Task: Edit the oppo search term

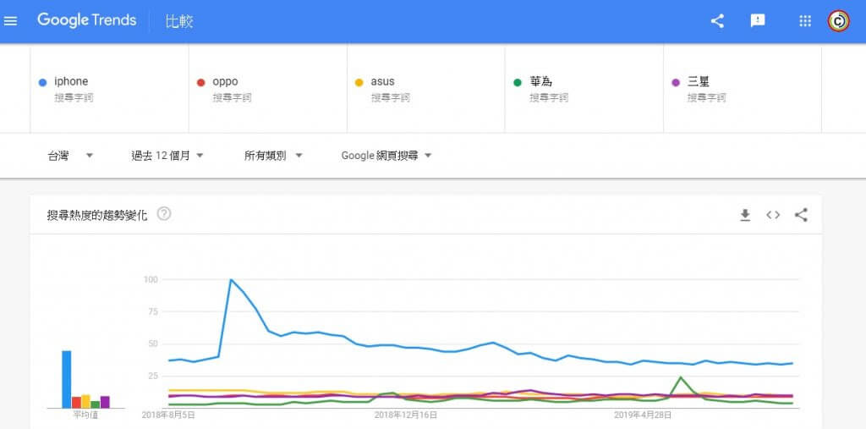Action: (268, 89)
